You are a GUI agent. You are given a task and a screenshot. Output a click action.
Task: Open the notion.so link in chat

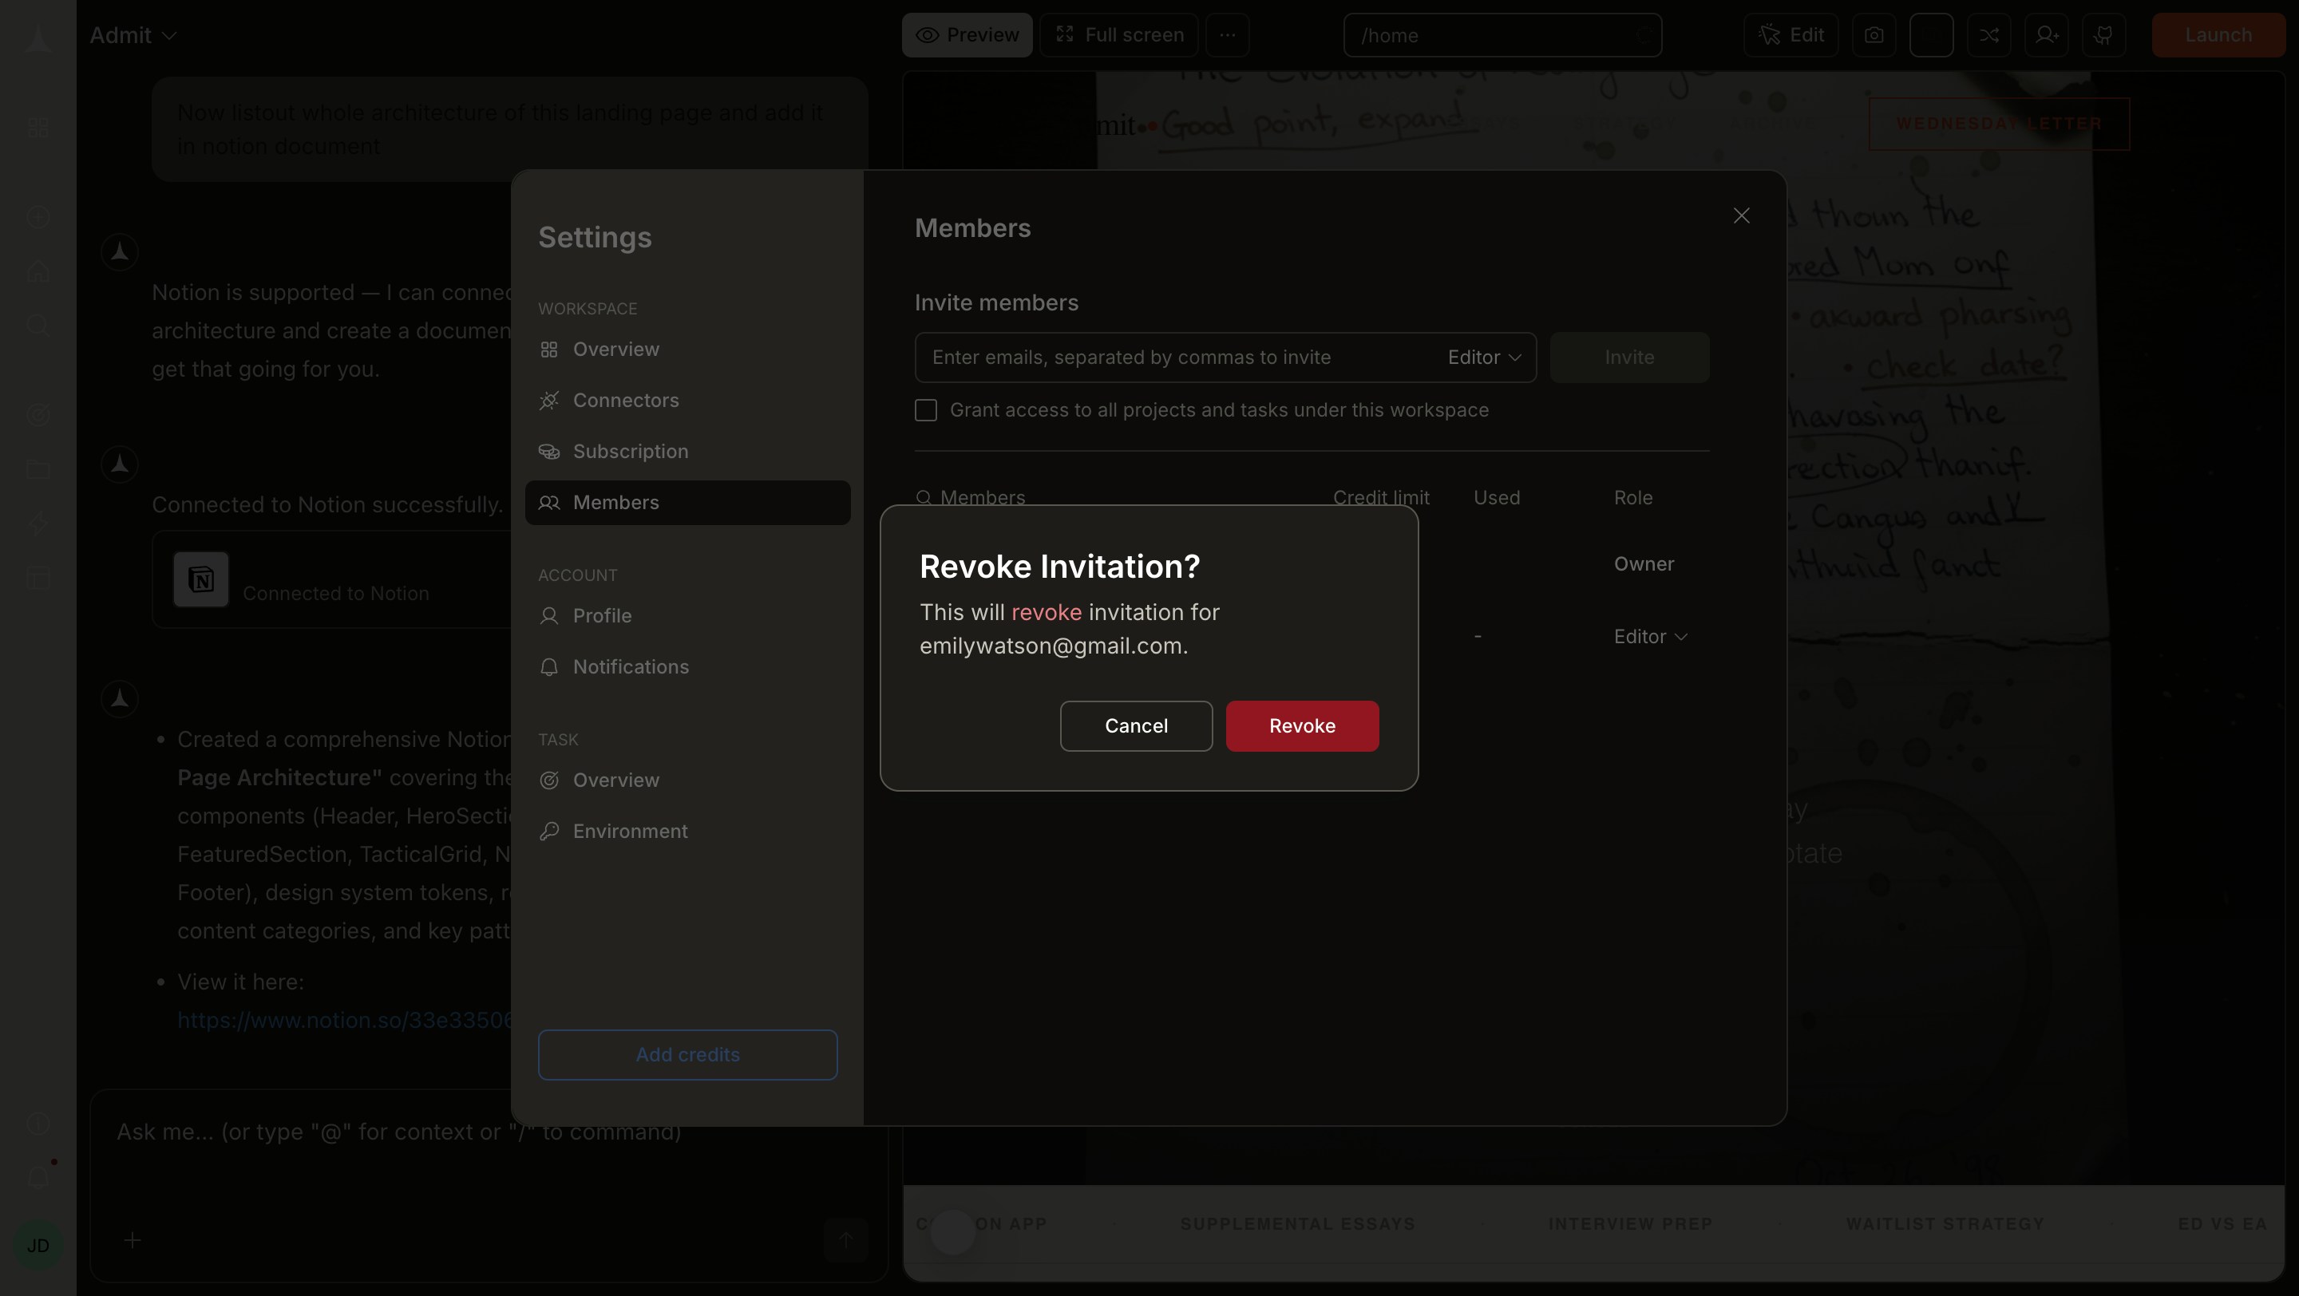(x=345, y=1021)
